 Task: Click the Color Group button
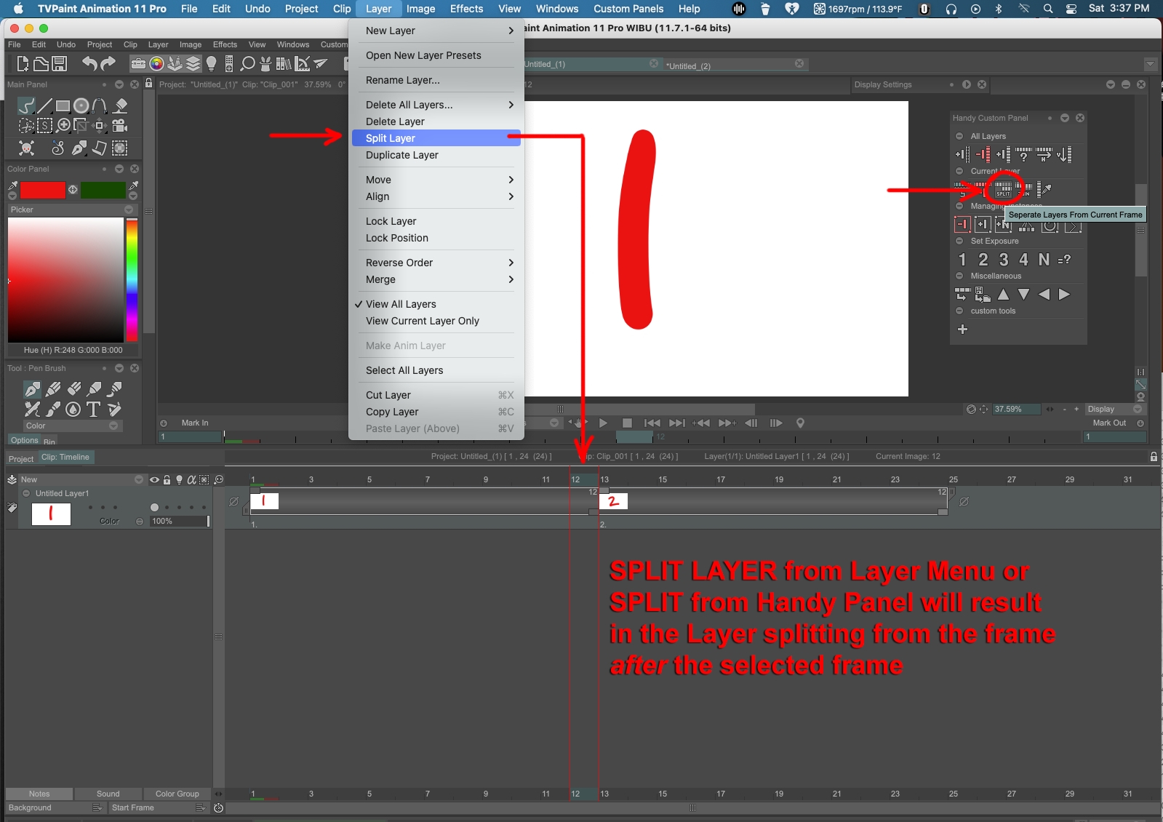point(177,794)
